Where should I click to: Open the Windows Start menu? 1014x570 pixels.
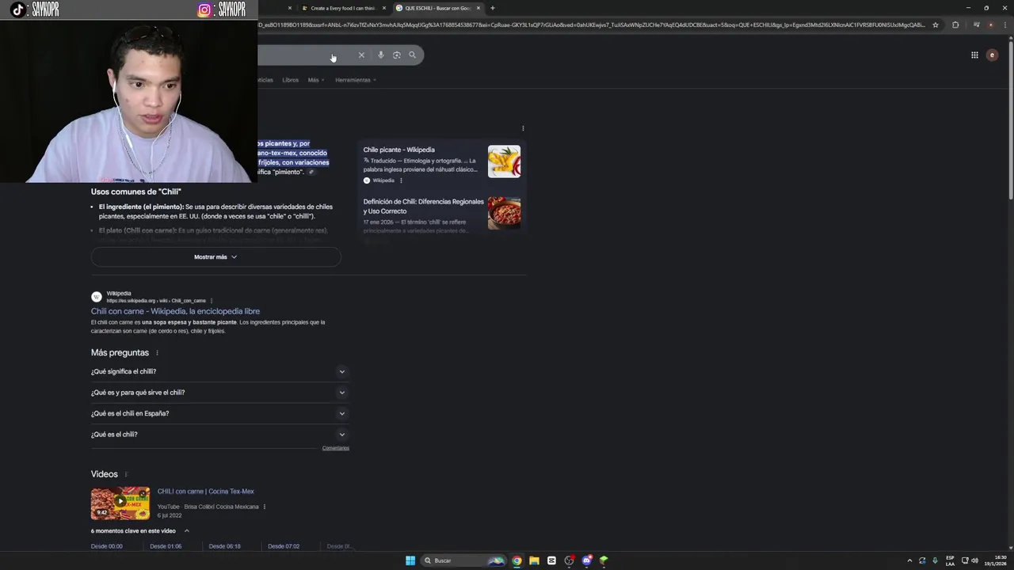click(x=410, y=560)
